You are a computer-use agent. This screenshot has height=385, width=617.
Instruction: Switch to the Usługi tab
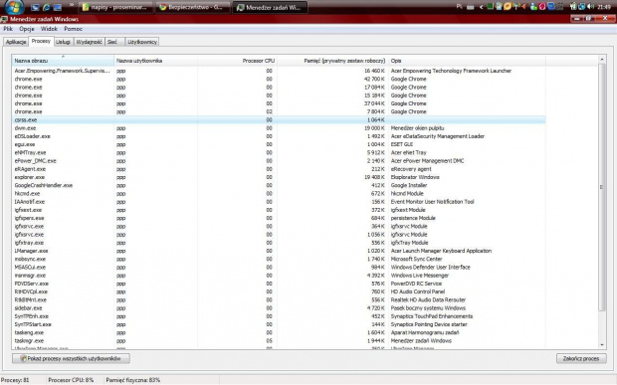tap(63, 42)
